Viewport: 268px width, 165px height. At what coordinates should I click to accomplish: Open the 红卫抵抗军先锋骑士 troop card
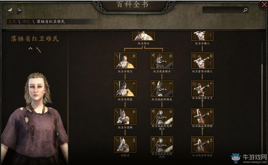point(162,117)
